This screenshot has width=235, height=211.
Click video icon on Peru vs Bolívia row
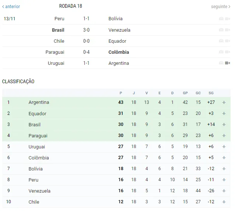pyautogui.click(x=227, y=18)
